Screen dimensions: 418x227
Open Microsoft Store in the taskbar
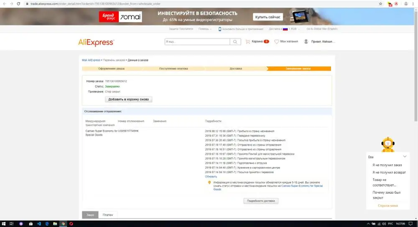(x=31, y=224)
